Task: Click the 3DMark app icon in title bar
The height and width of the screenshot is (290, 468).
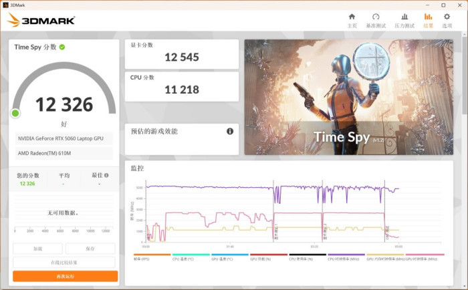Action: coord(5,5)
